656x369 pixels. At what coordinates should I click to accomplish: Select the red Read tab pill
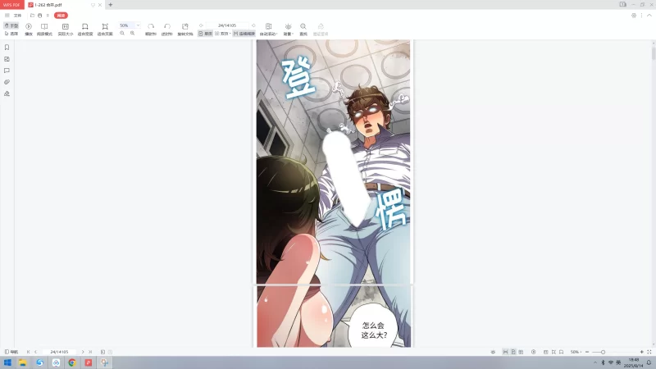pyautogui.click(x=61, y=16)
